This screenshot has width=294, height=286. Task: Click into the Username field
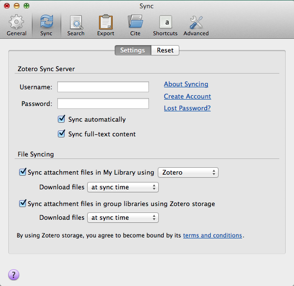coord(103,87)
